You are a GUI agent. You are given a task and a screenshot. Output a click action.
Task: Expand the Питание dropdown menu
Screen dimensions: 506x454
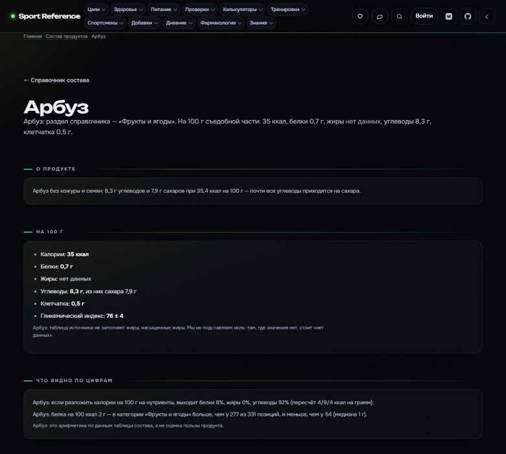tap(164, 9)
